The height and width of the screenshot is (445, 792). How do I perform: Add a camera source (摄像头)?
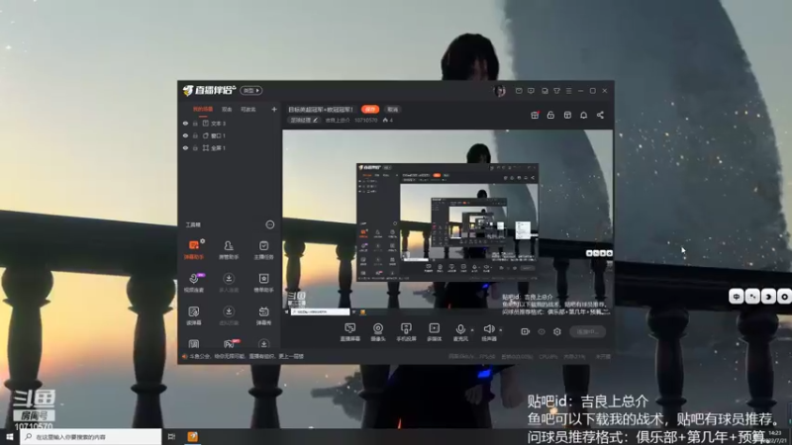click(x=378, y=332)
